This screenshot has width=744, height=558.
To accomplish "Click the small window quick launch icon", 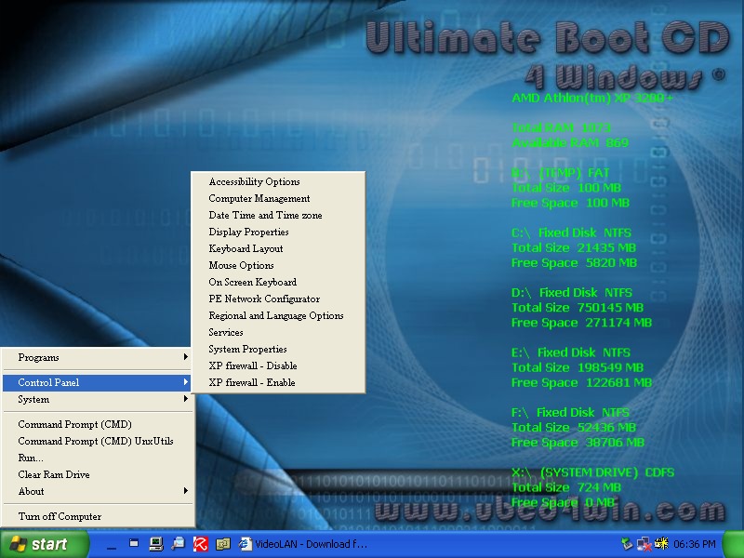I will [x=134, y=544].
